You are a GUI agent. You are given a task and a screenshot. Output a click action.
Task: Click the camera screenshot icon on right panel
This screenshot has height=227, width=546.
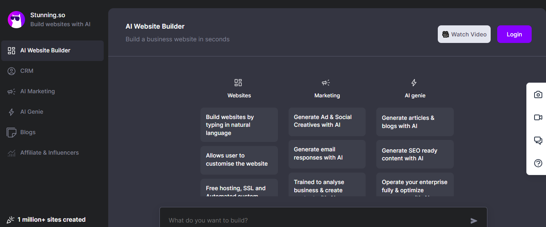pos(538,94)
